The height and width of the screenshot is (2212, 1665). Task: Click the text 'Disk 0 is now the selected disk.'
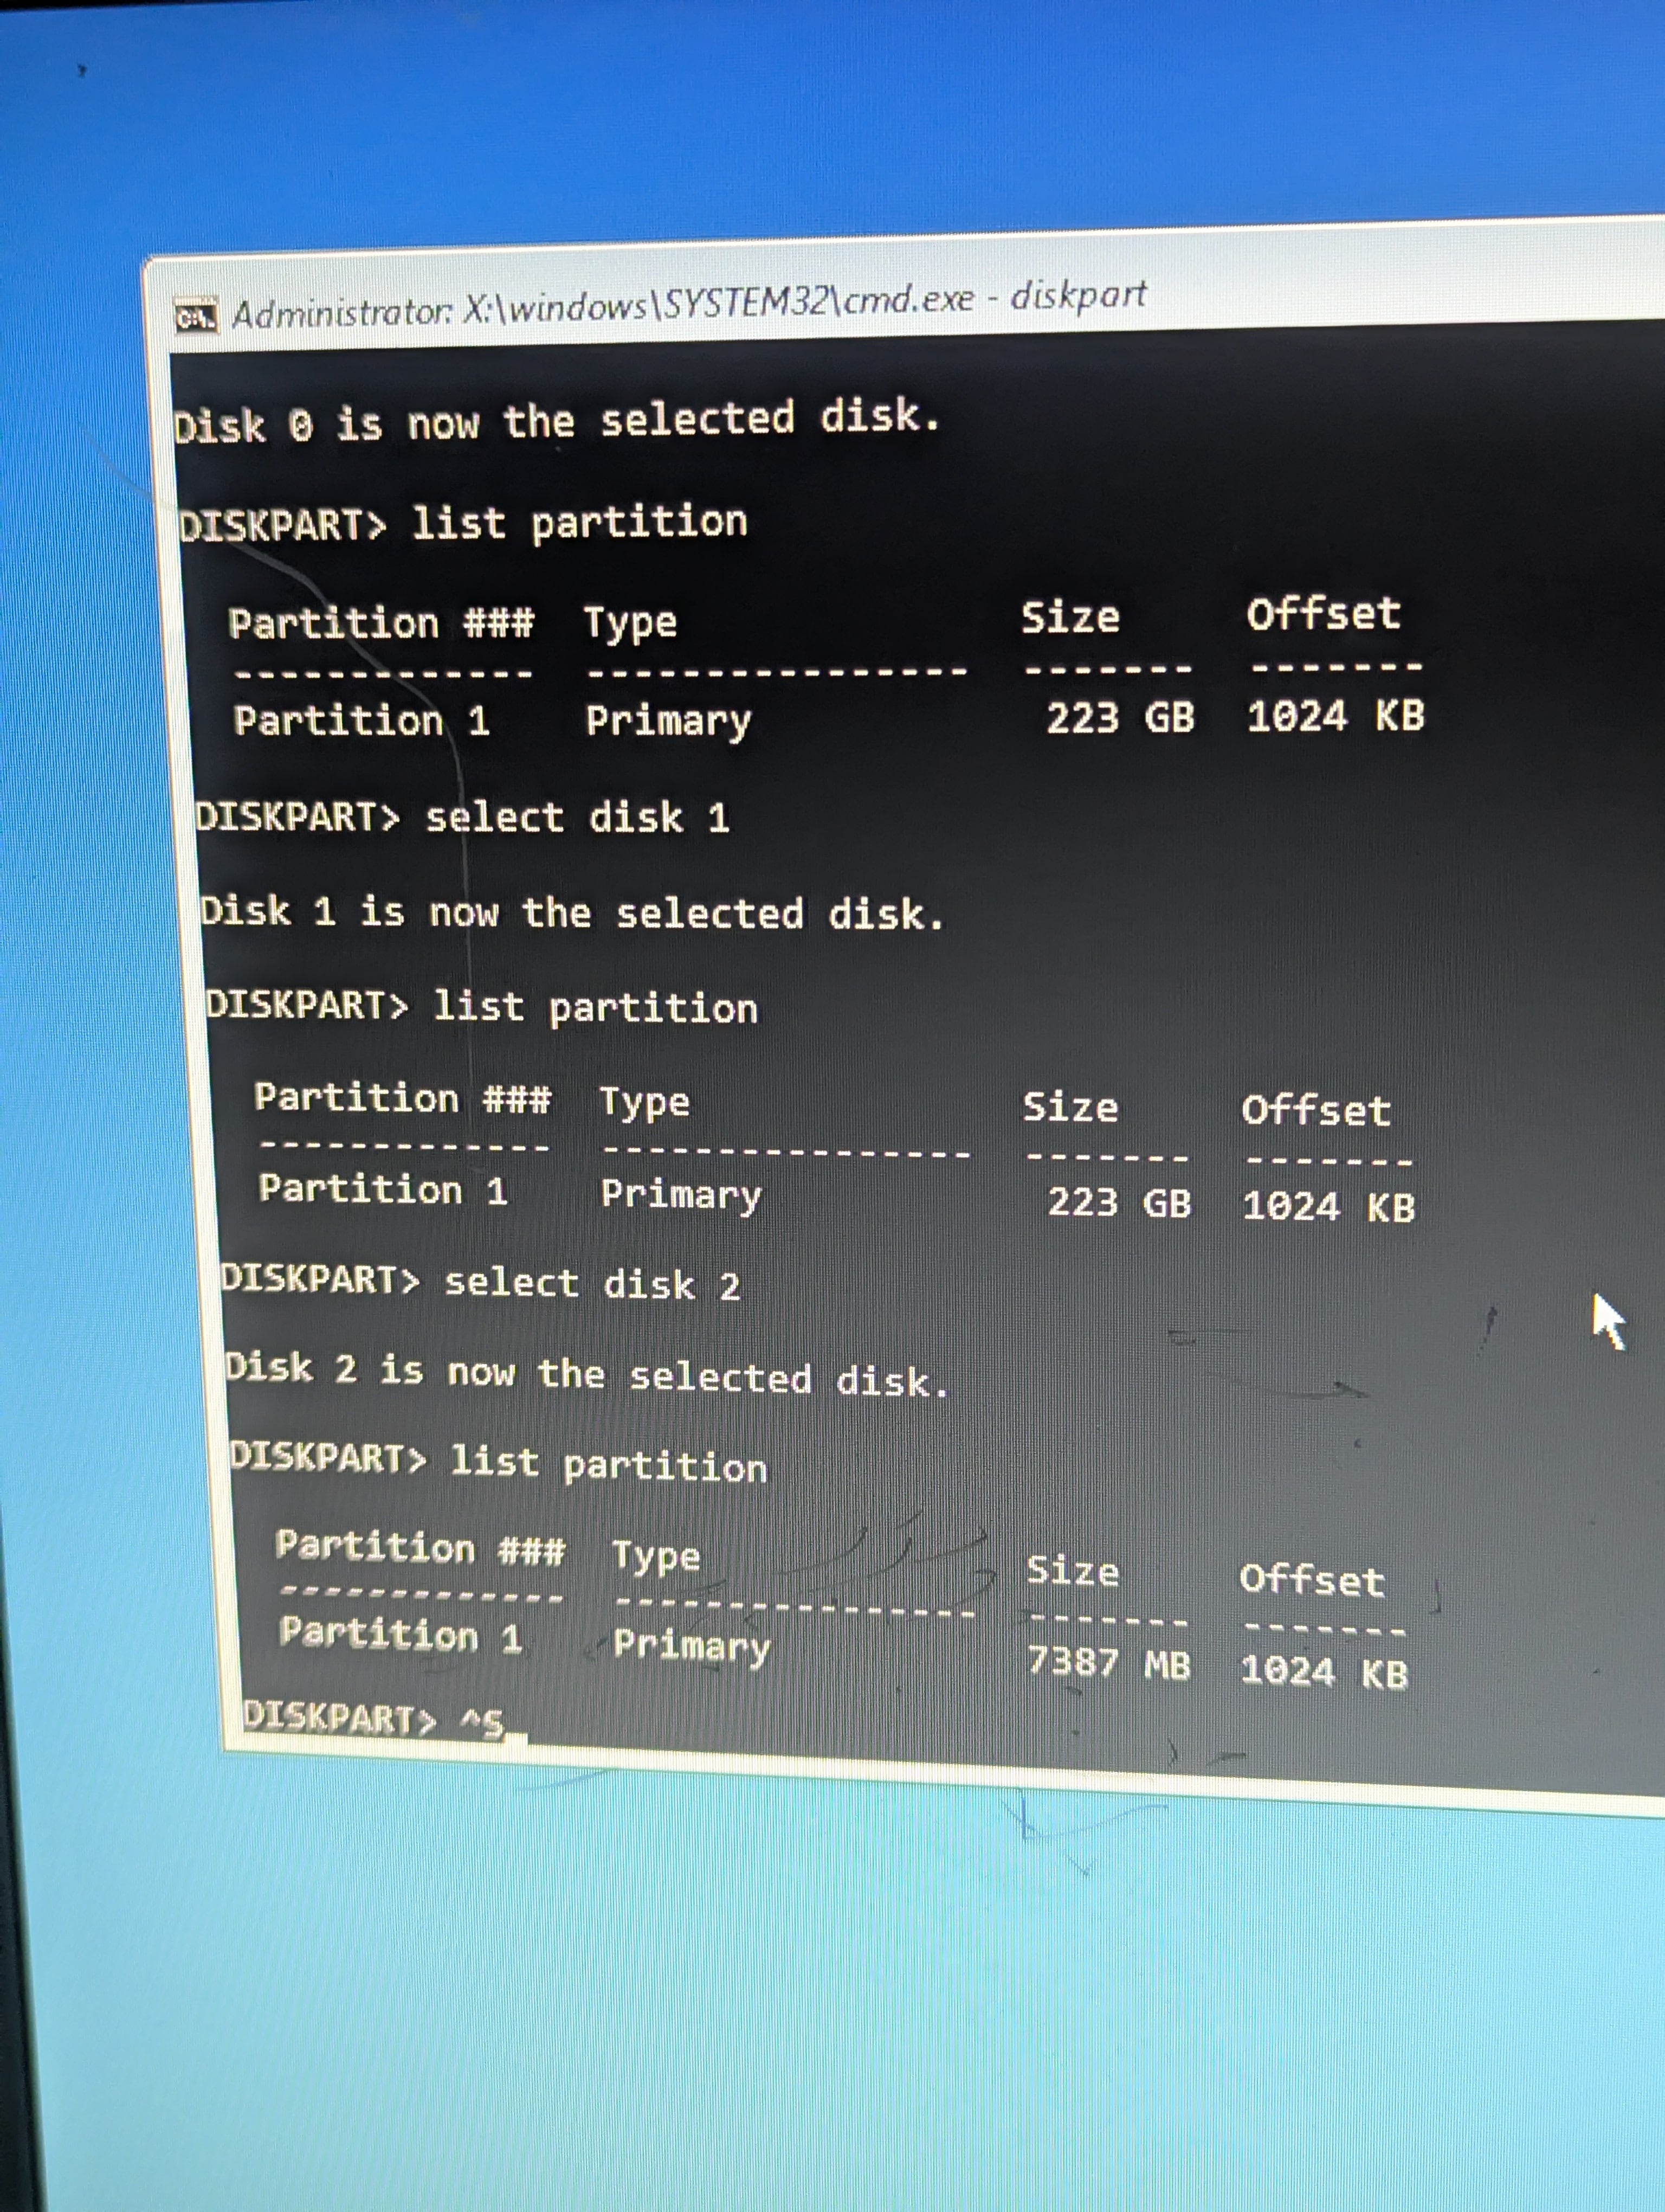coord(558,420)
